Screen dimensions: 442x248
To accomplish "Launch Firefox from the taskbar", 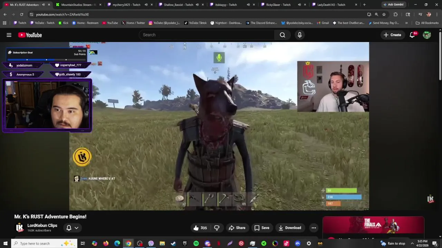I will click(106, 244).
